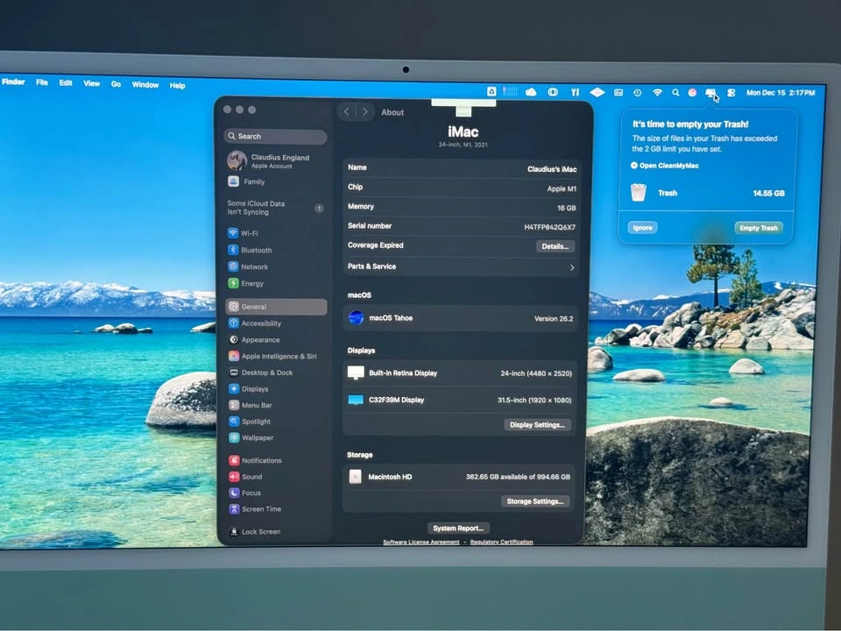Open Spotlight search from the menu bar magnifier

675,92
